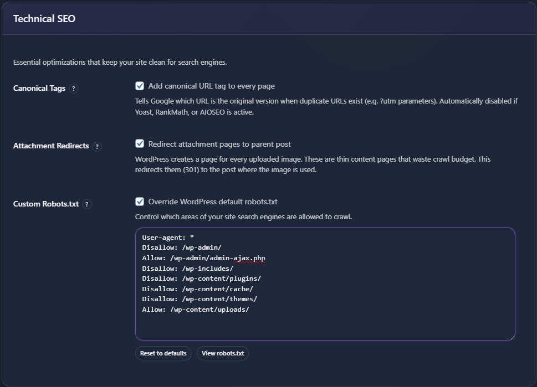This screenshot has height=387, width=537.
Task: Select the 'Disallow: /wp-content/plugins/' rule
Action: click(x=201, y=278)
